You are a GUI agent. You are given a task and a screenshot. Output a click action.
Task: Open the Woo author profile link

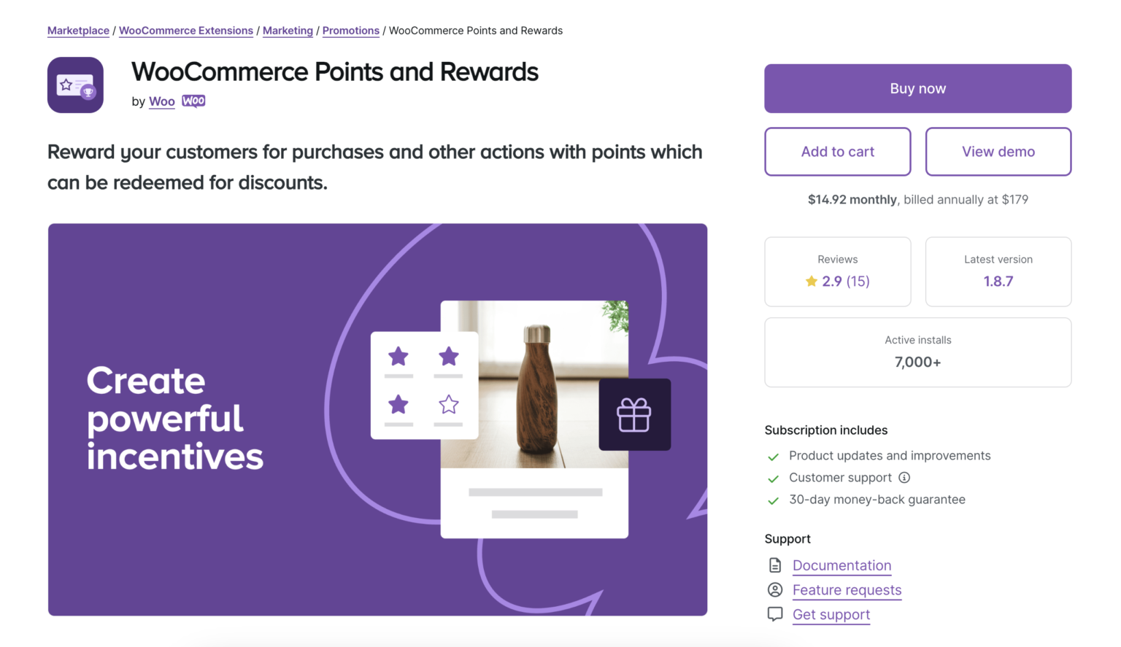pyautogui.click(x=161, y=101)
